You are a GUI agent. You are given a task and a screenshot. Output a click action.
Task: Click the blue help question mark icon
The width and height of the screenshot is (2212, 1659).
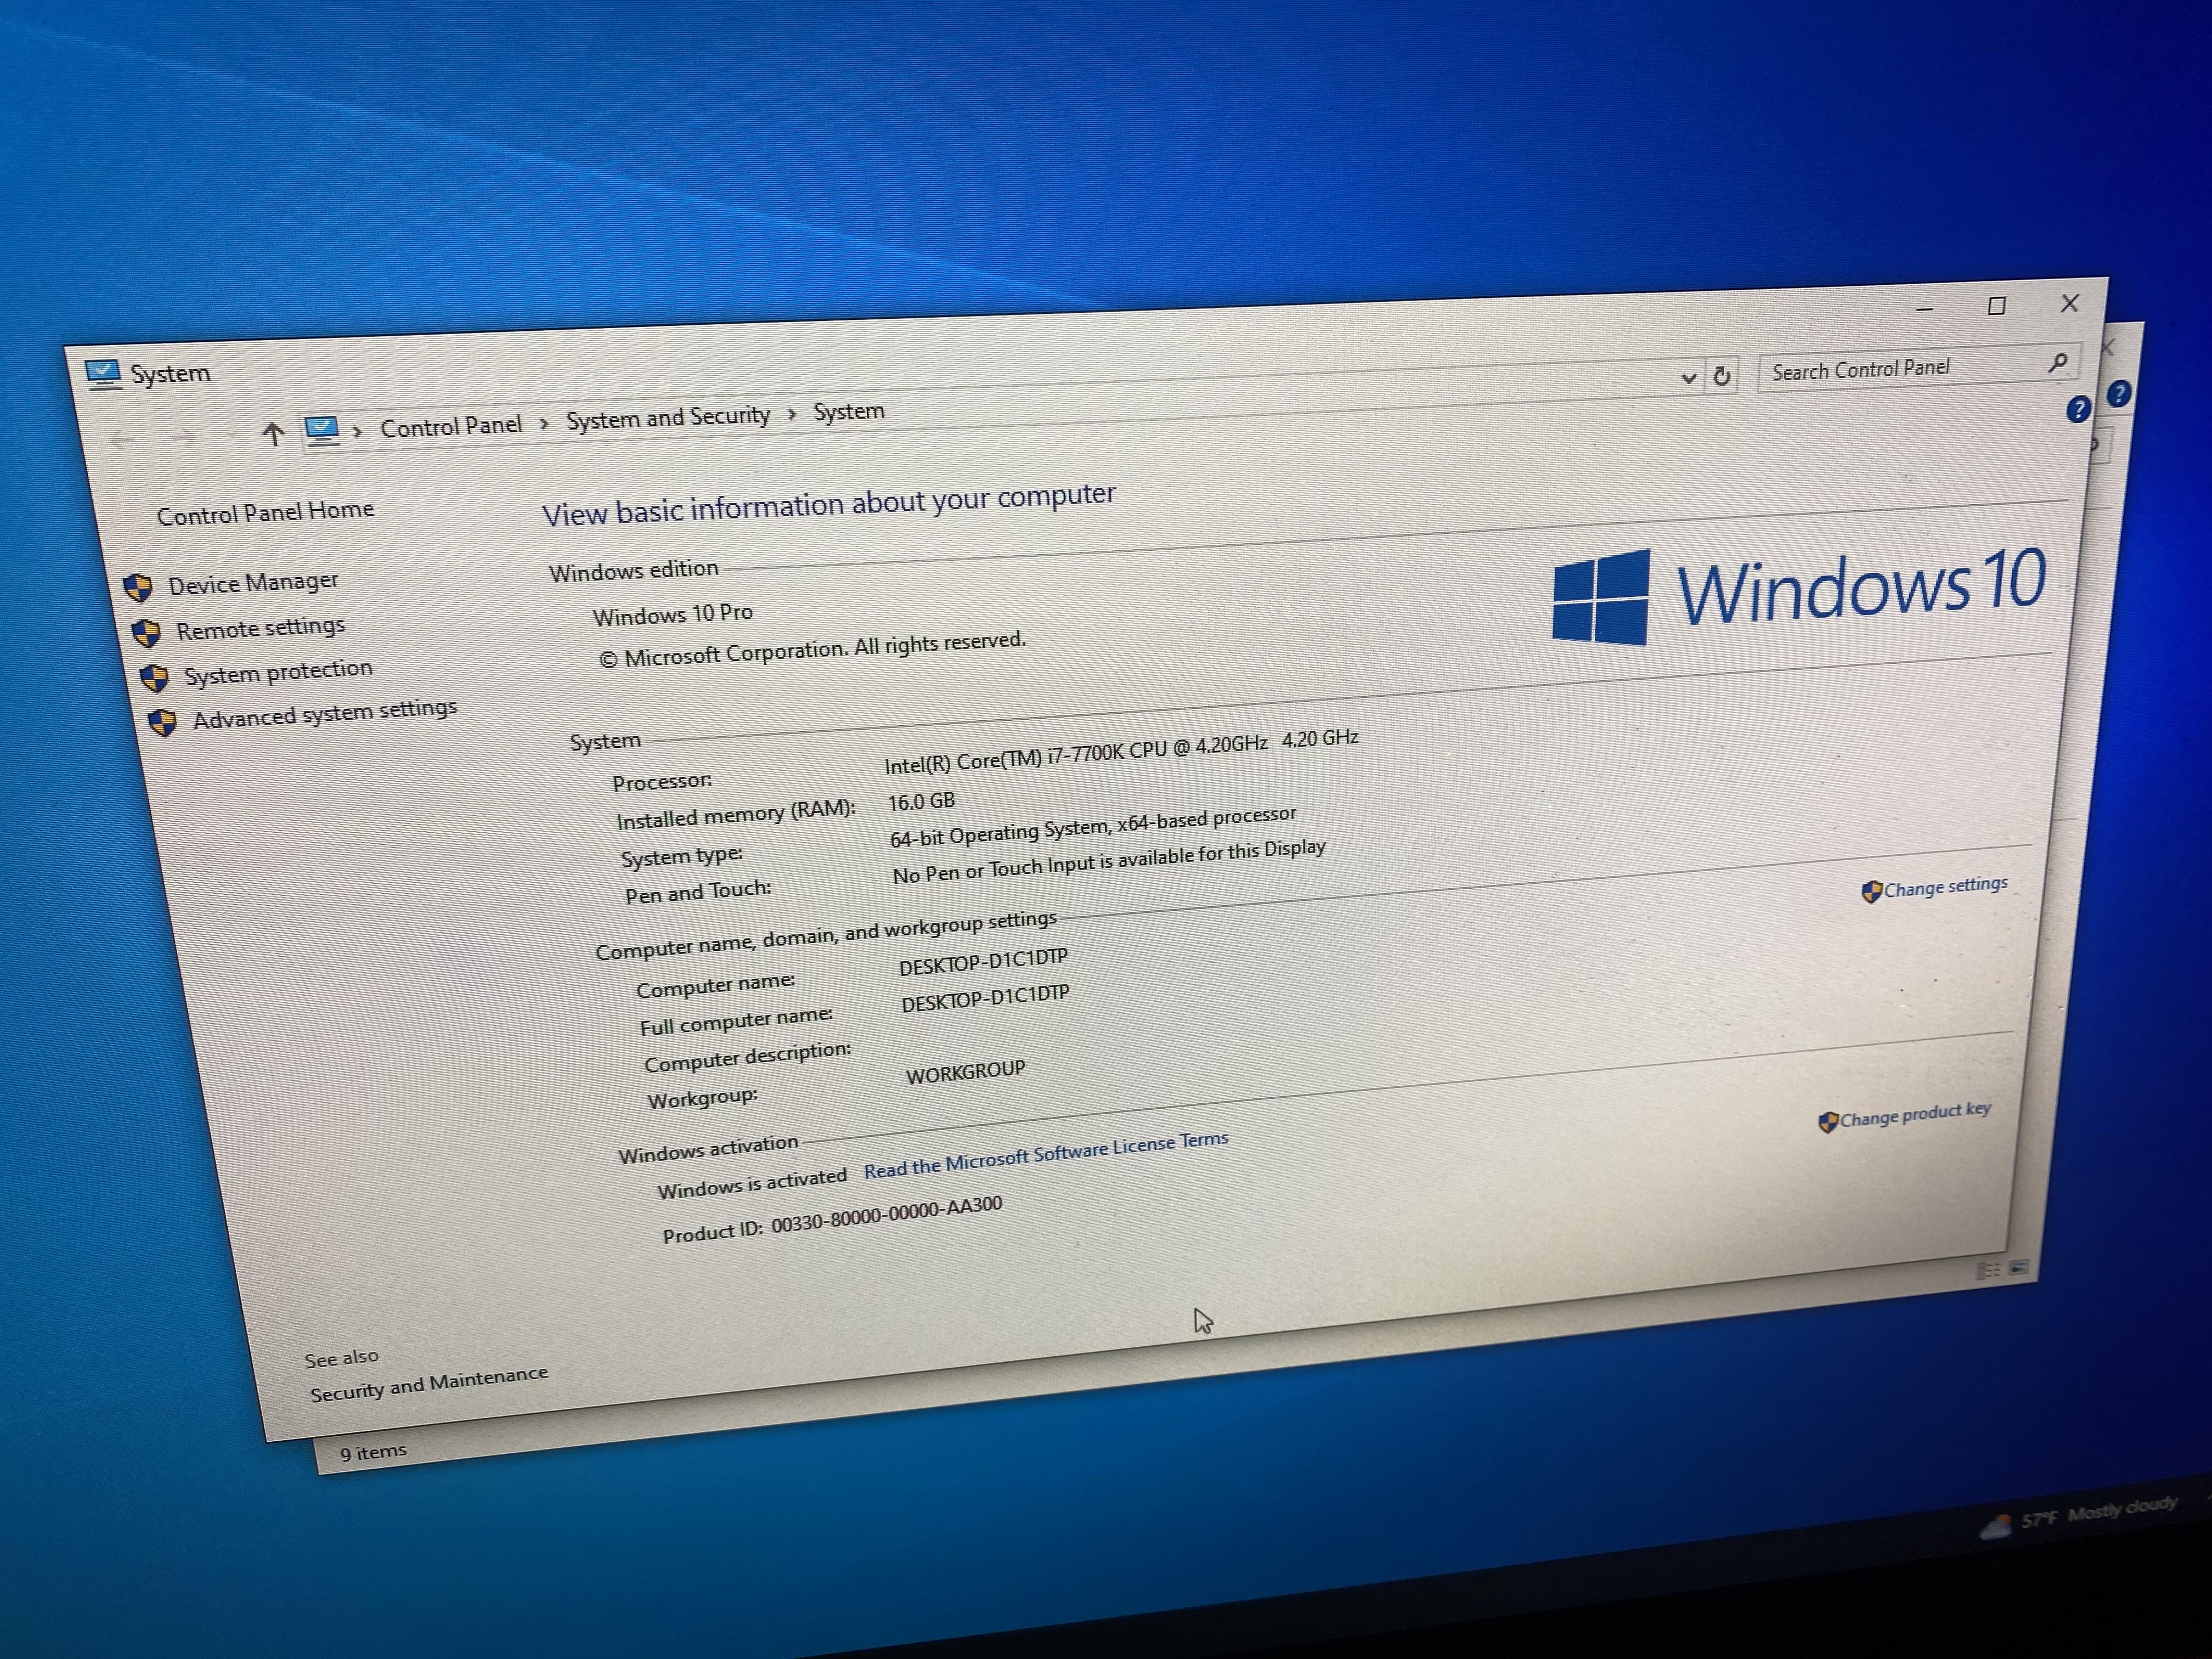2078,408
